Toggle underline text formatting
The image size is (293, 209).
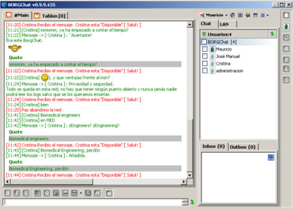click(26, 193)
